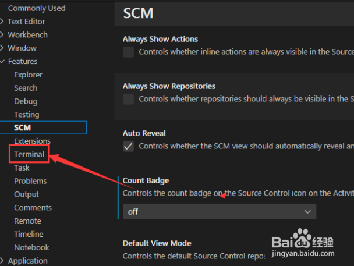
Task: Select Commonly Used settings
Action: pos(37,8)
